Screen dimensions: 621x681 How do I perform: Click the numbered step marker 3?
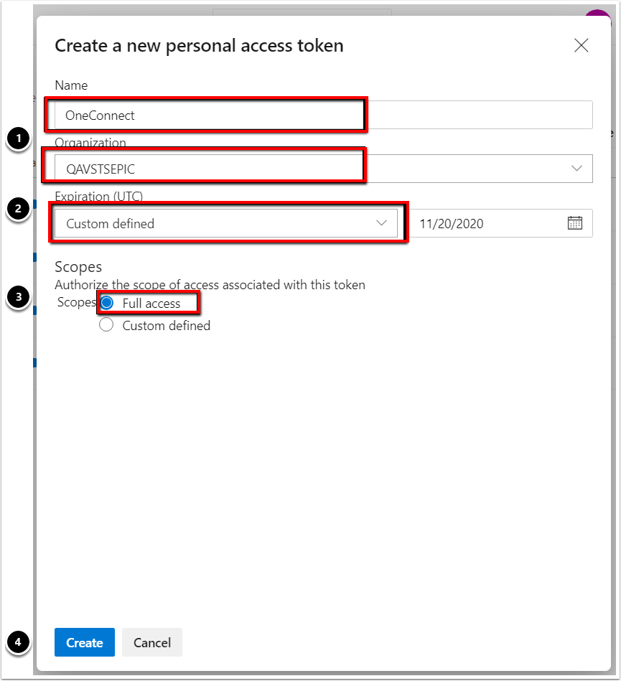pyautogui.click(x=17, y=296)
